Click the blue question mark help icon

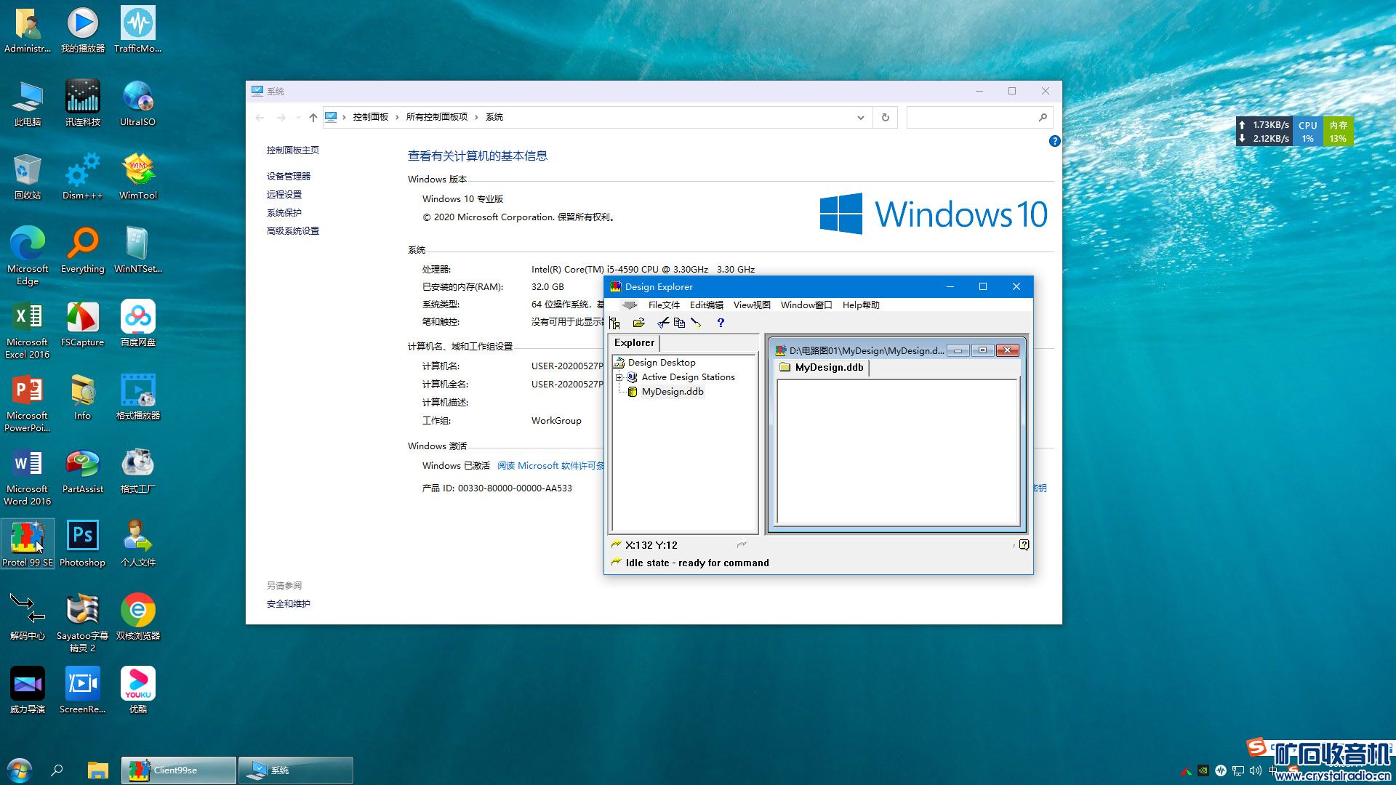pyautogui.click(x=720, y=323)
